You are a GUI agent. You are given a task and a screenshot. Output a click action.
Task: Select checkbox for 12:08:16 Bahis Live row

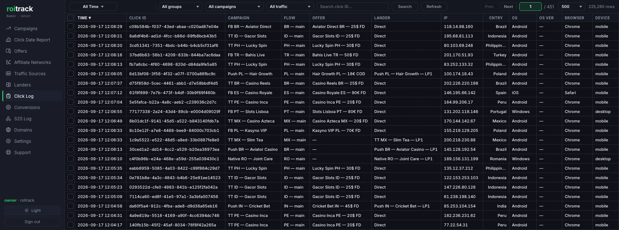(x=70, y=55)
